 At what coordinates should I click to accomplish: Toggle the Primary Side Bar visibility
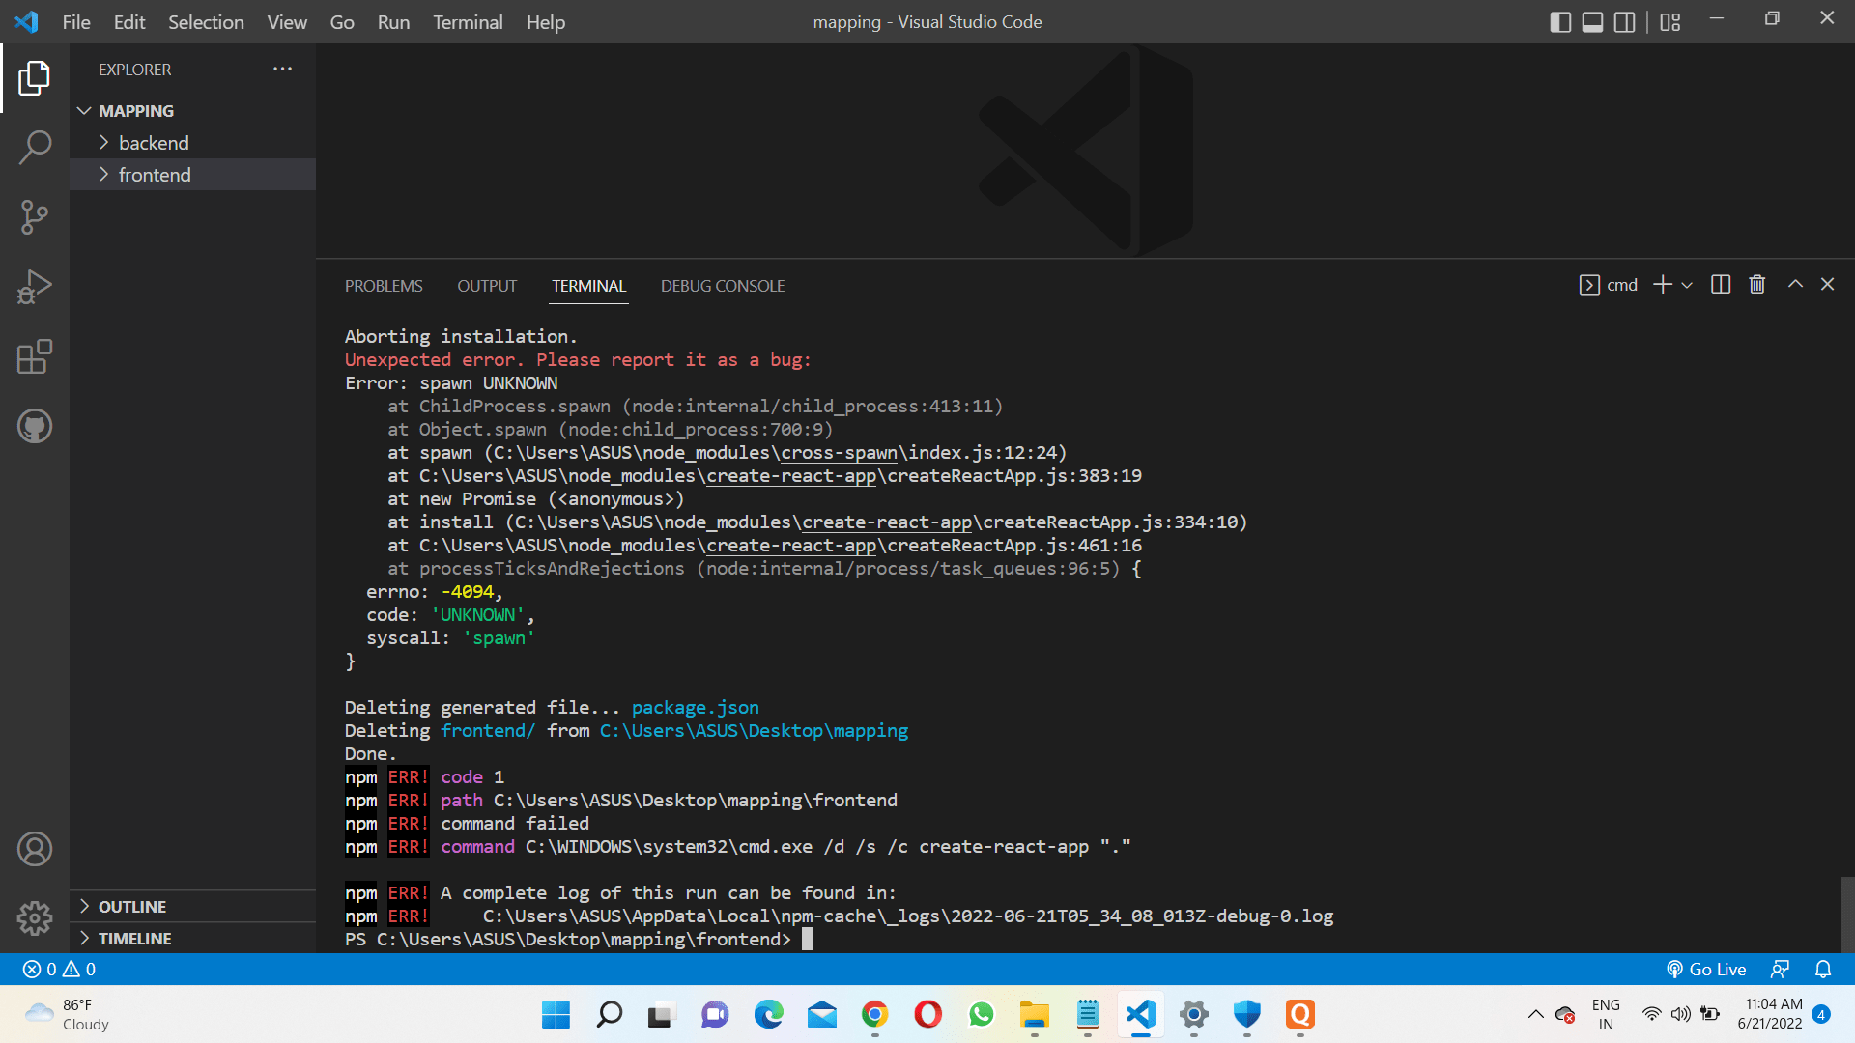(x=1560, y=21)
